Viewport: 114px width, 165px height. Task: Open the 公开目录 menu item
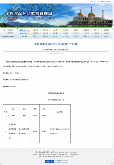click(86, 33)
